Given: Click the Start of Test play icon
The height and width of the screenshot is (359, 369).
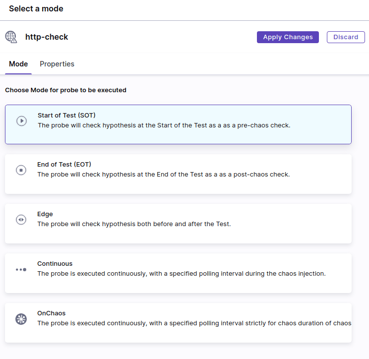Looking at the screenshot, I should tap(21, 121).
